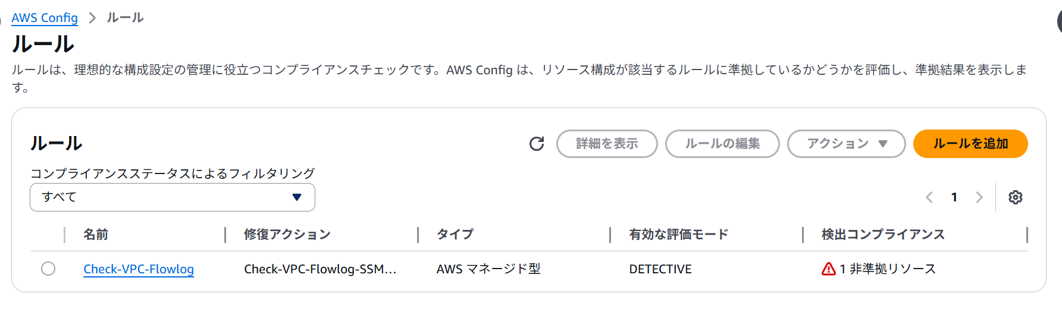Click the non-compliant warning triangle icon

click(828, 269)
